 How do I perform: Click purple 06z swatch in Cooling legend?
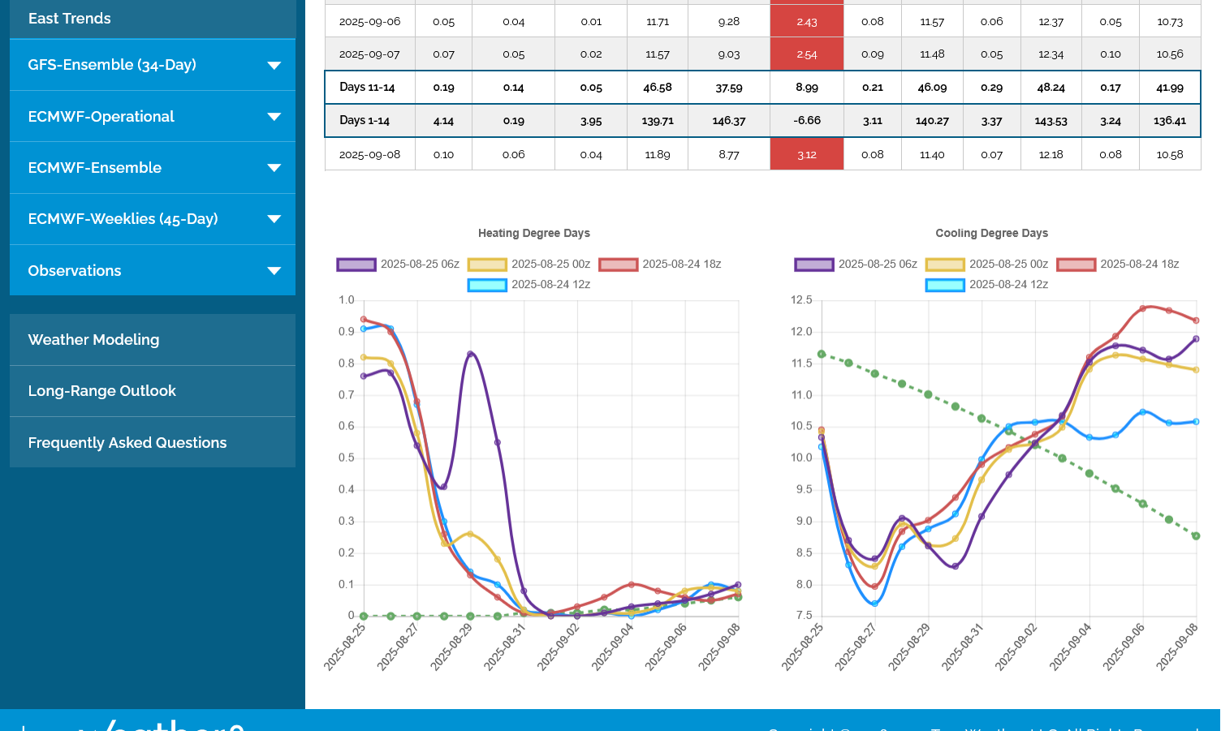click(x=814, y=264)
